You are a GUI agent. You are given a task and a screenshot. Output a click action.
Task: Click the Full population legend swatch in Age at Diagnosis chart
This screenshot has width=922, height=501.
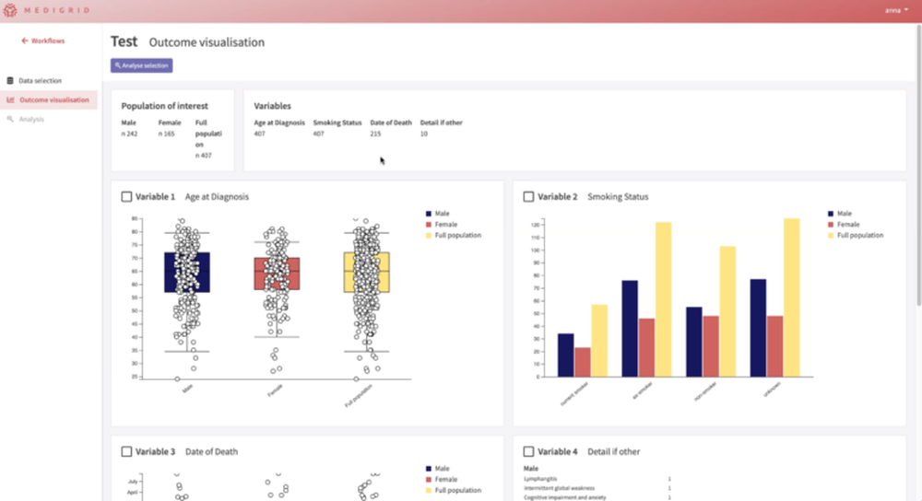click(429, 236)
